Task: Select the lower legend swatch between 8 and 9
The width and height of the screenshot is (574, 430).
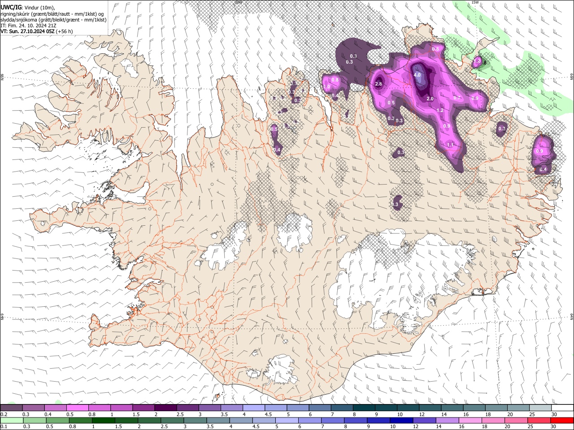Action: tap(356, 420)
